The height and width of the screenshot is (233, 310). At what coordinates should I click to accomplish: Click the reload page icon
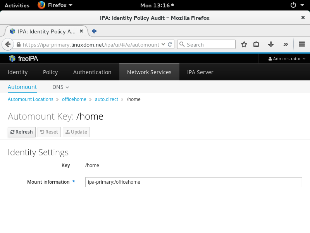[170, 45]
